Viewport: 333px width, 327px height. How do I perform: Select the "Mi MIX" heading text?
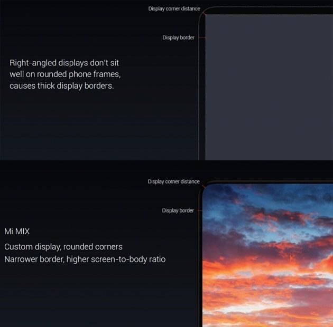(17, 231)
